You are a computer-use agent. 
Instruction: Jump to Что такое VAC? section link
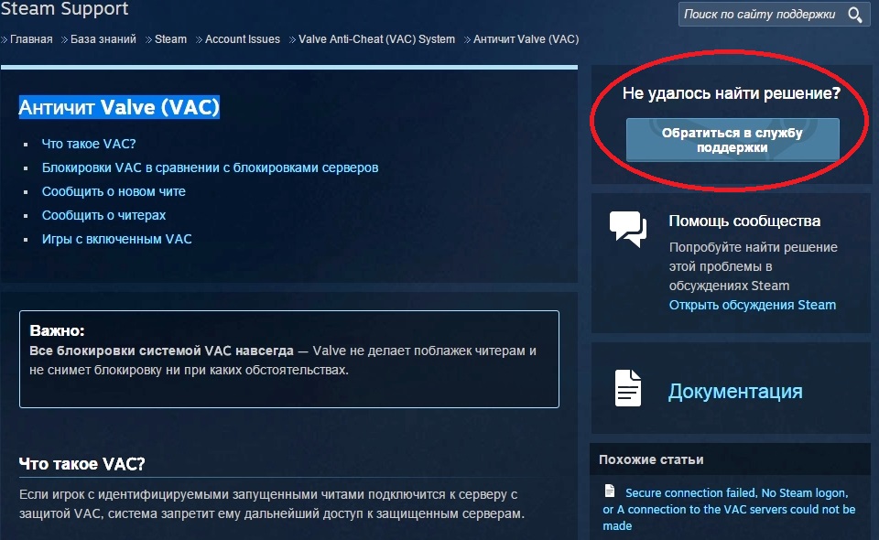tap(89, 144)
